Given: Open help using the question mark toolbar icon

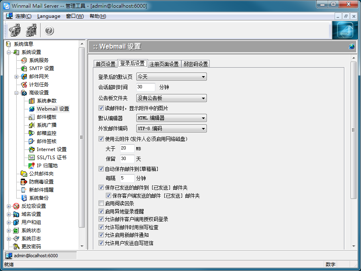Looking at the screenshot, I should click(x=49, y=30).
